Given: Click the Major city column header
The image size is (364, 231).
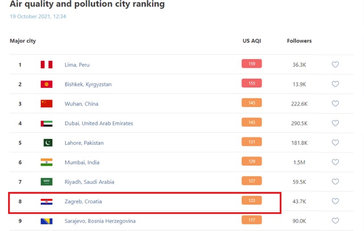Looking at the screenshot, I should (23, 41).
